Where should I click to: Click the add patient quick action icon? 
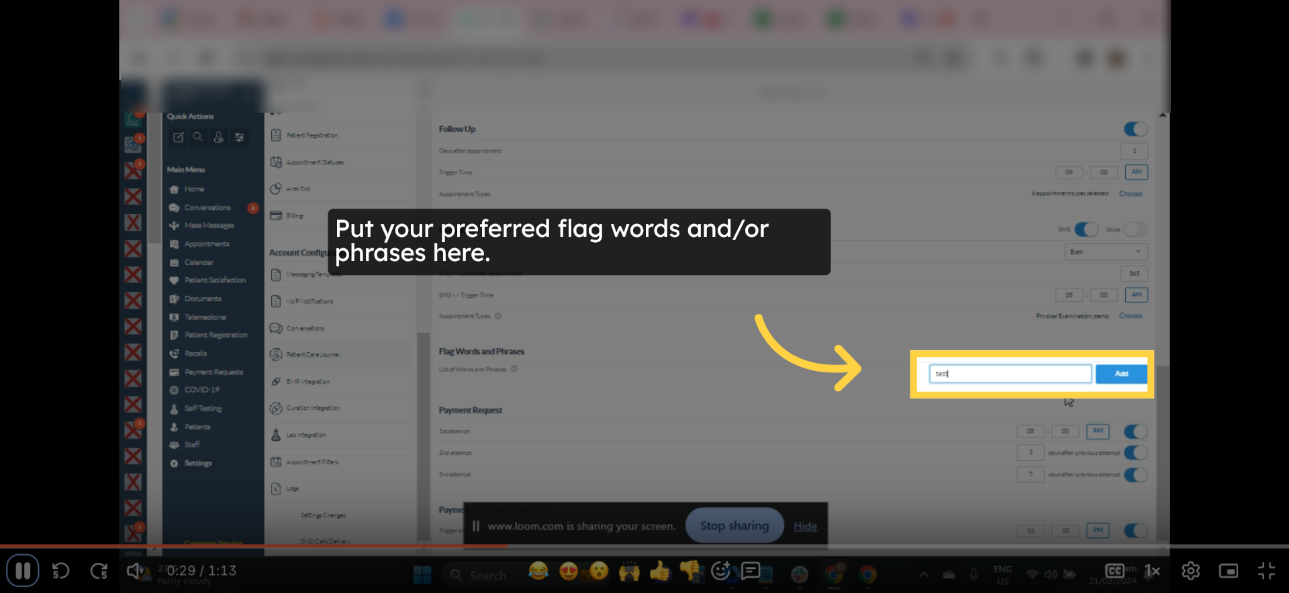tap(219, 138)
